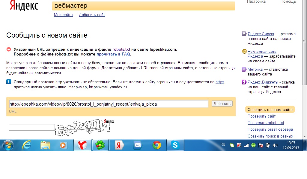The image size is (307, 179).
Task: Click the Метрика chart icon
Action: (244, 69)
